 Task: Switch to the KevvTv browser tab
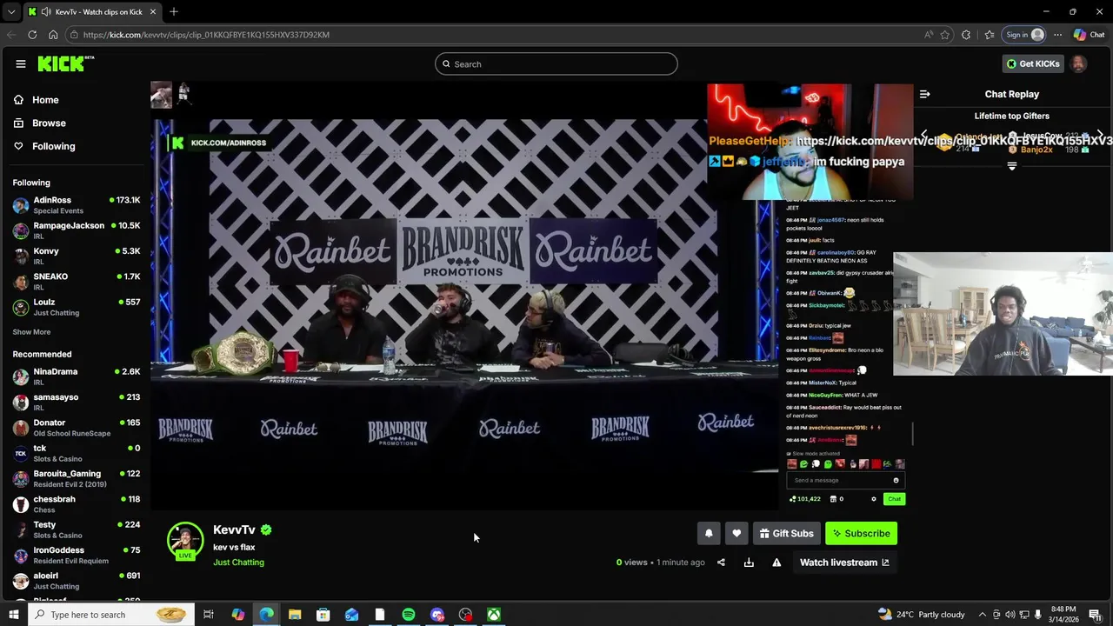coord(91,12)
